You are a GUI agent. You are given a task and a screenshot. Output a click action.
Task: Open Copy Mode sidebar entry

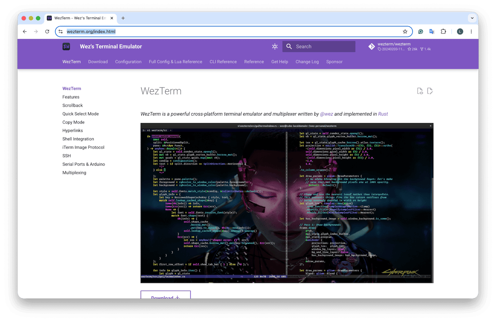point(73,122)
